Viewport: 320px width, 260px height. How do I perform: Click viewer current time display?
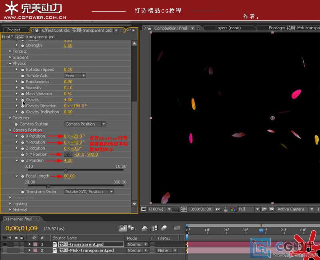point(201,209)
